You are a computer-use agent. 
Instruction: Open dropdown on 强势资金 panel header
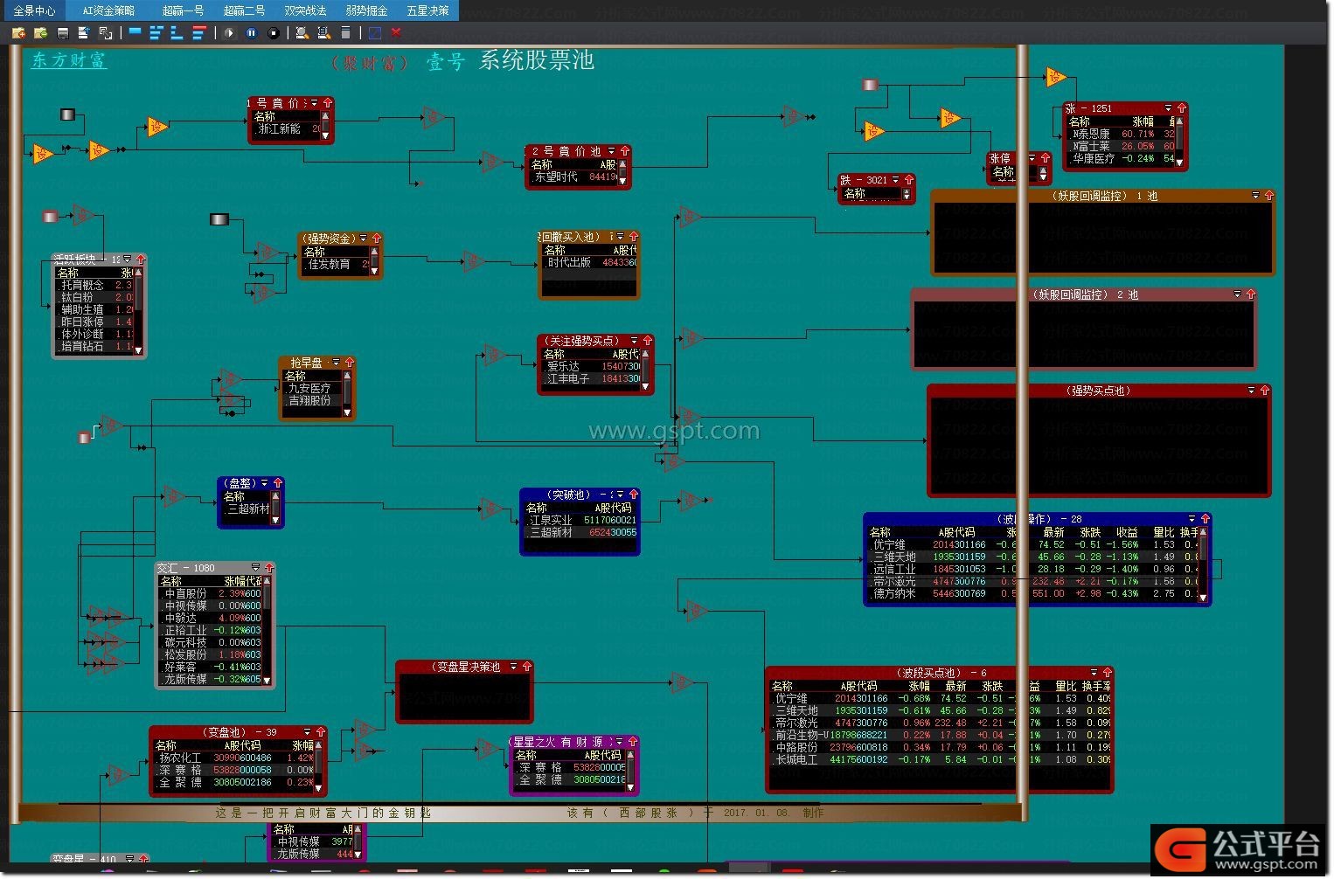364,239
